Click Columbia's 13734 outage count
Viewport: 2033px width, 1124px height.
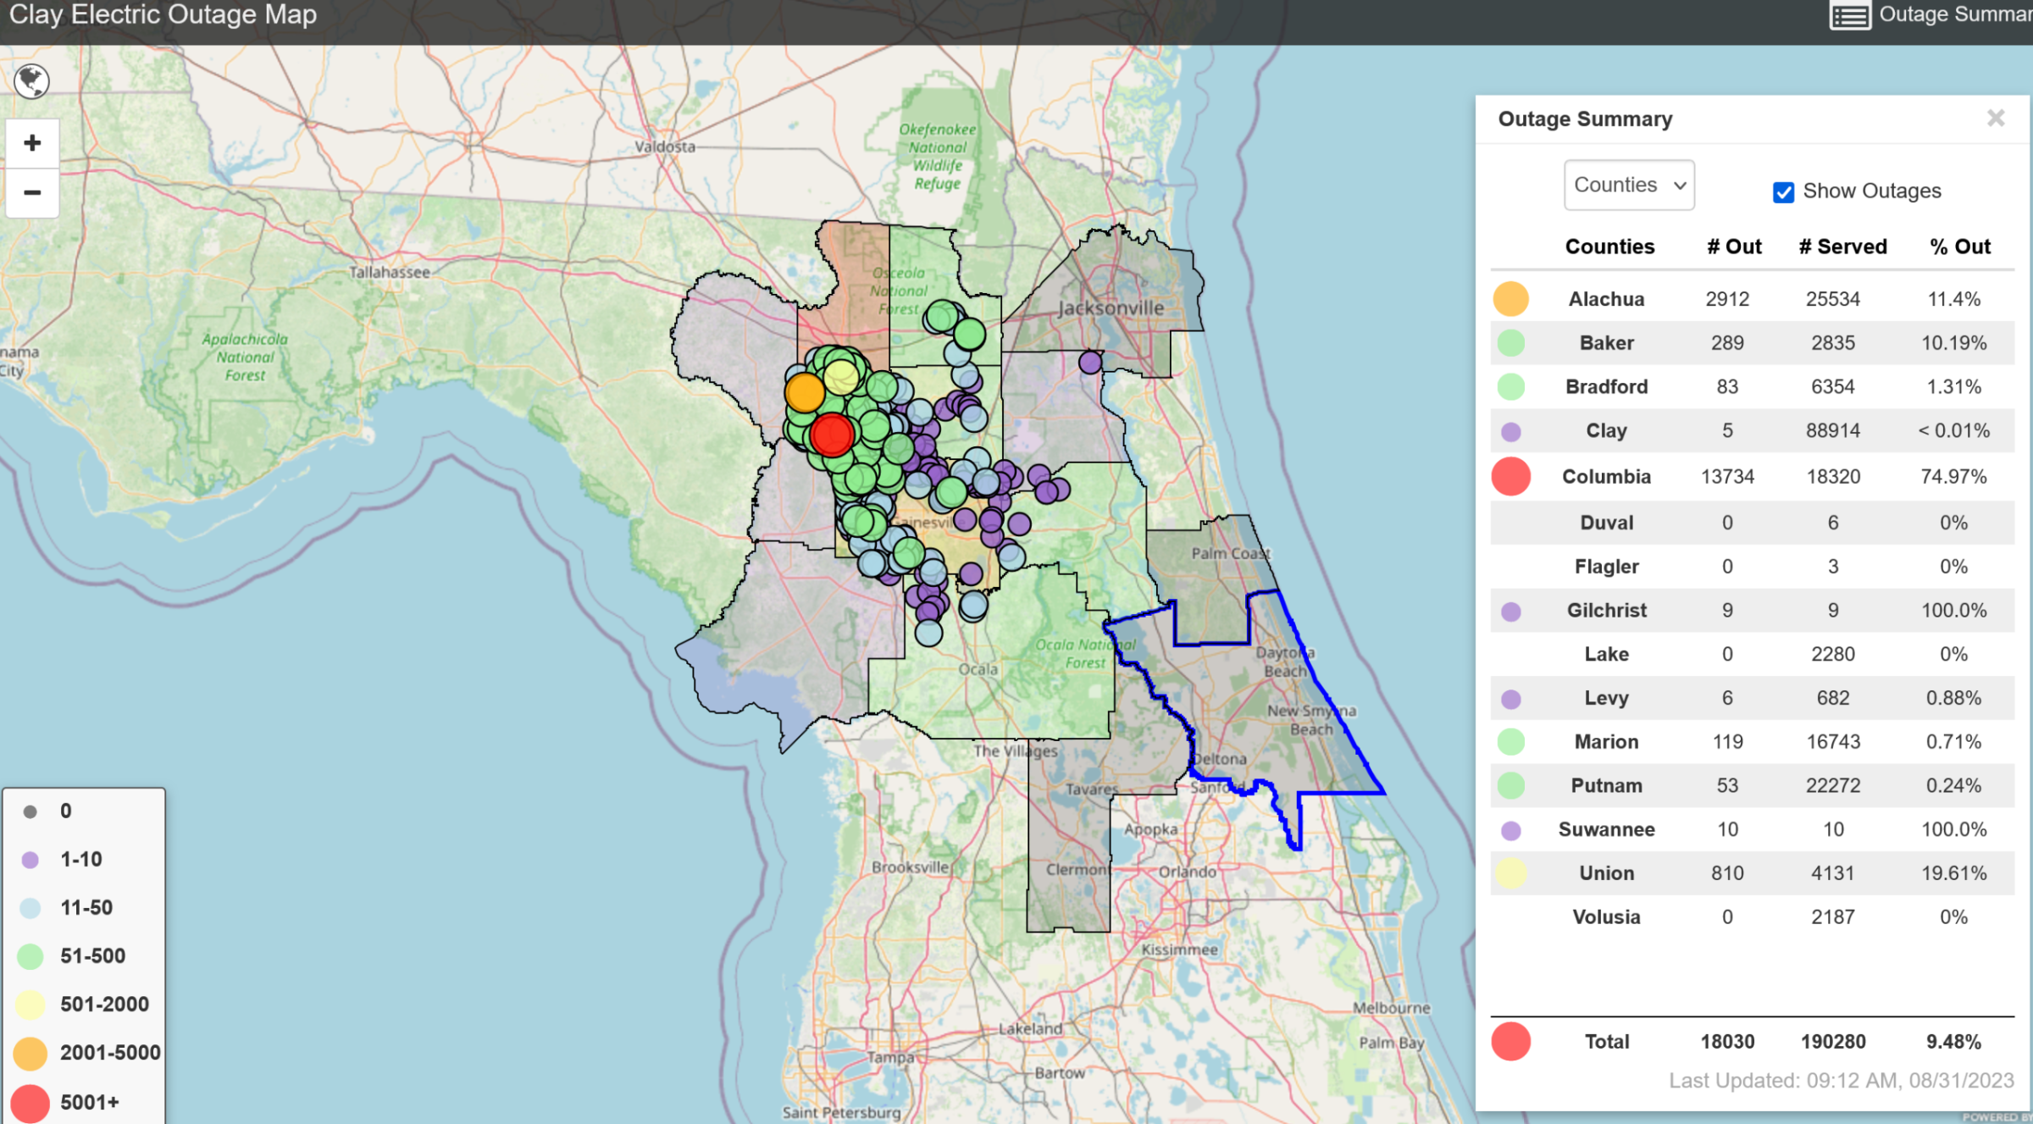1727,477
